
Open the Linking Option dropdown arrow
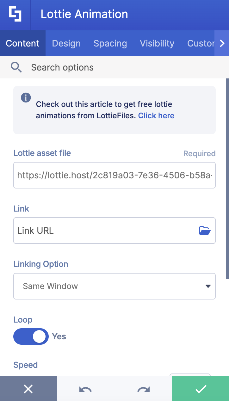(208, 286)
